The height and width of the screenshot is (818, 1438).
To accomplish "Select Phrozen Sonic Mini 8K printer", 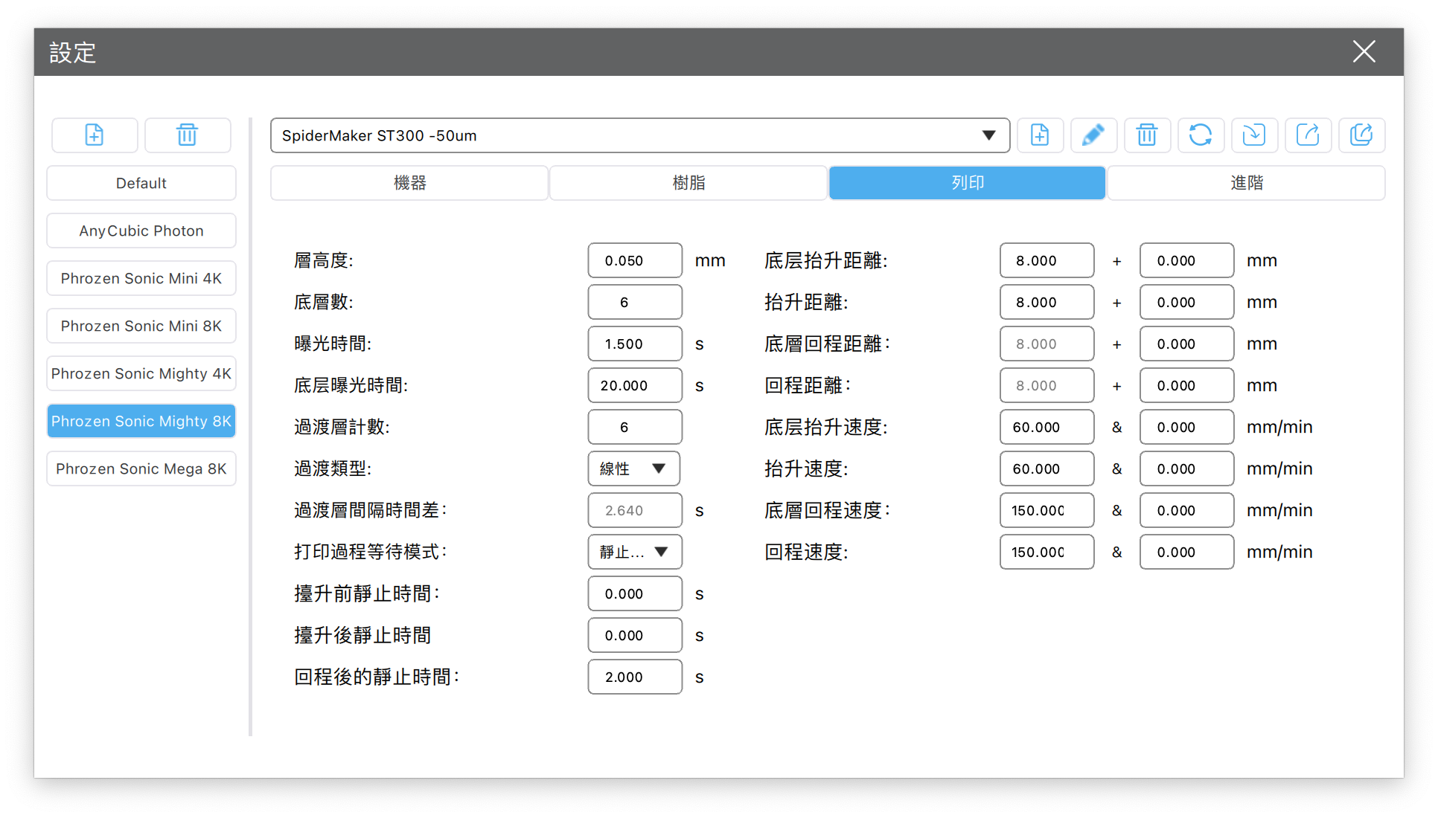I will (141, 326).
